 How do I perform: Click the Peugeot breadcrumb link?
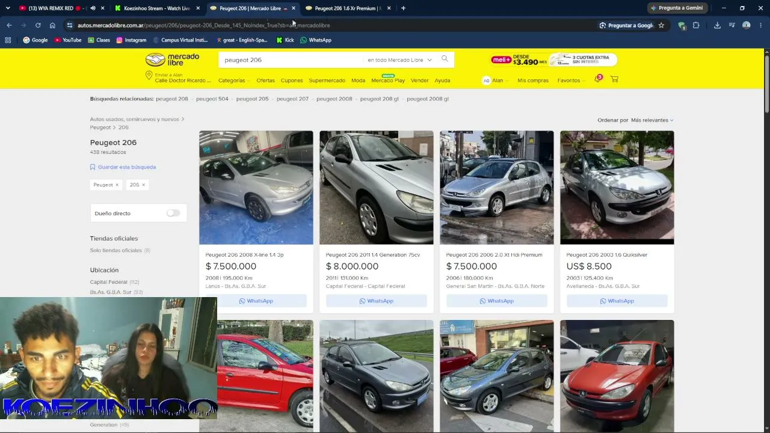coord(100,127)
